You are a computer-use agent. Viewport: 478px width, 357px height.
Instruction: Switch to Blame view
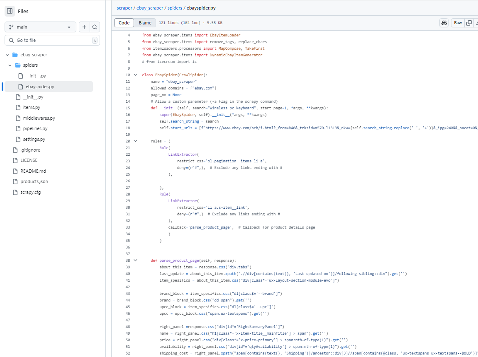point(145,23)
